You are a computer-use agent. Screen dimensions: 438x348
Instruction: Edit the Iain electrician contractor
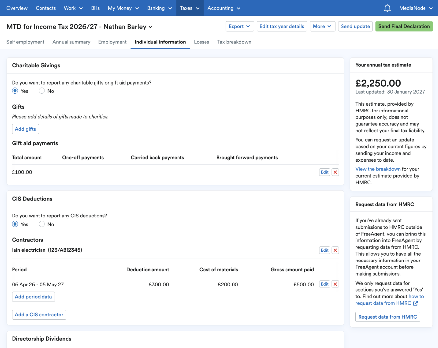(x=325, y=250)
